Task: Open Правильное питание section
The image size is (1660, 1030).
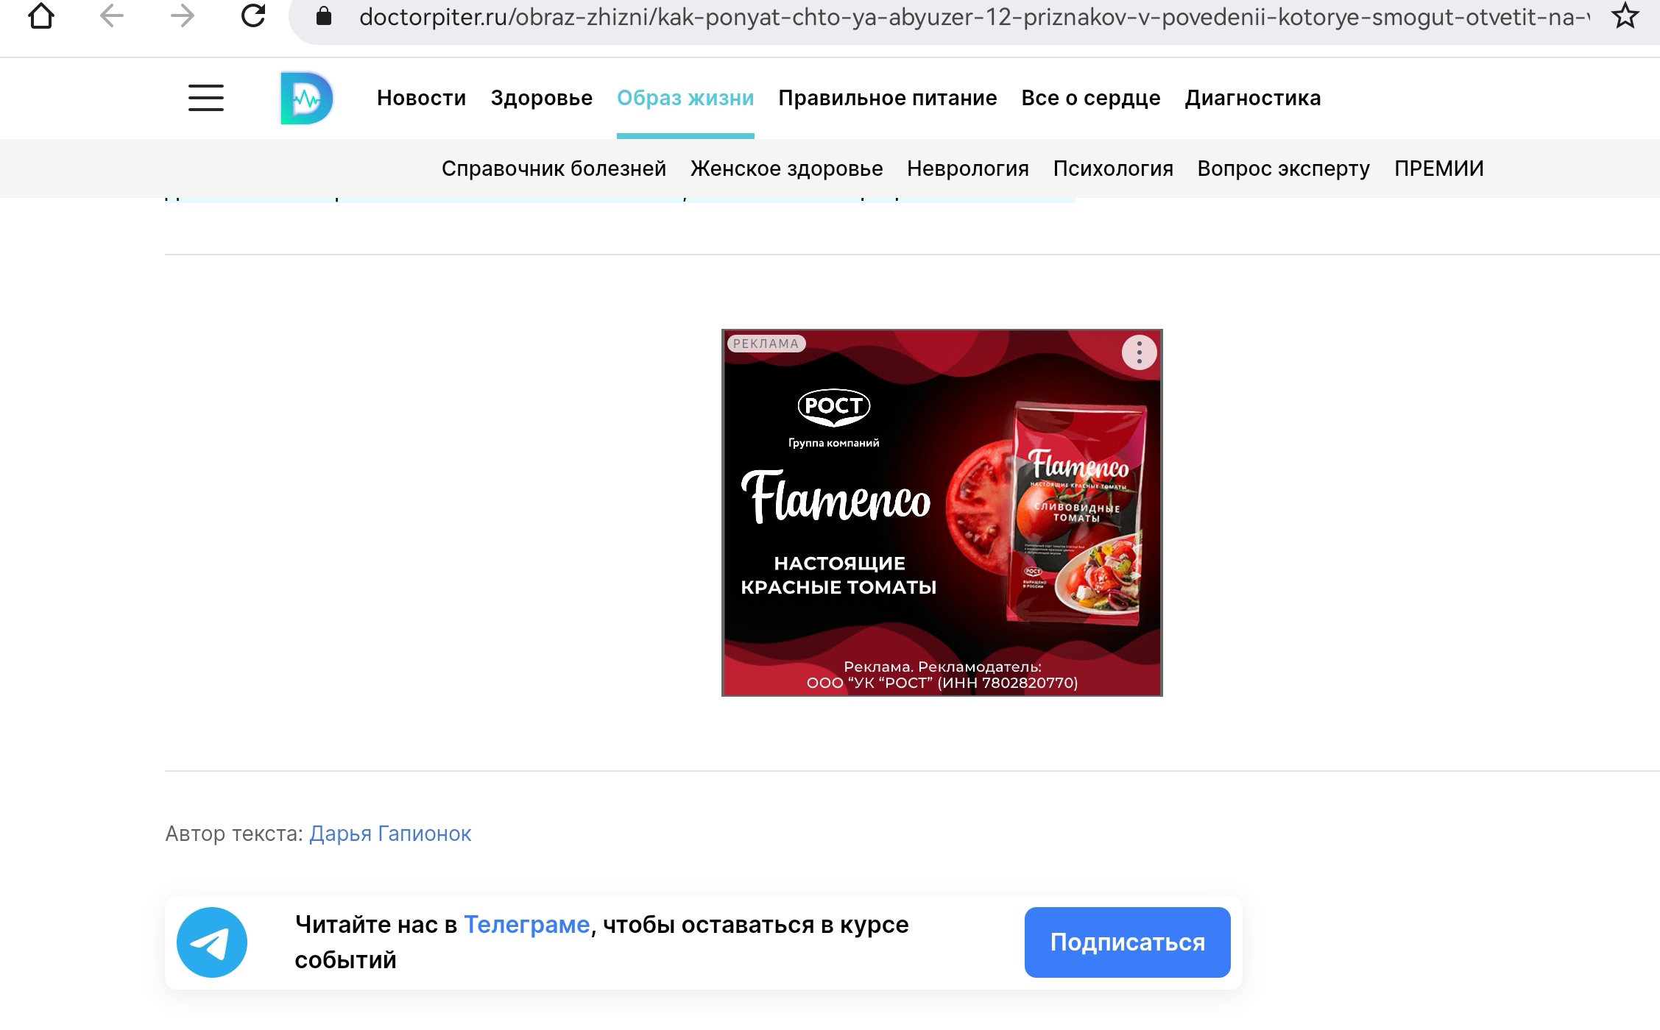Action: click(888, 98)
